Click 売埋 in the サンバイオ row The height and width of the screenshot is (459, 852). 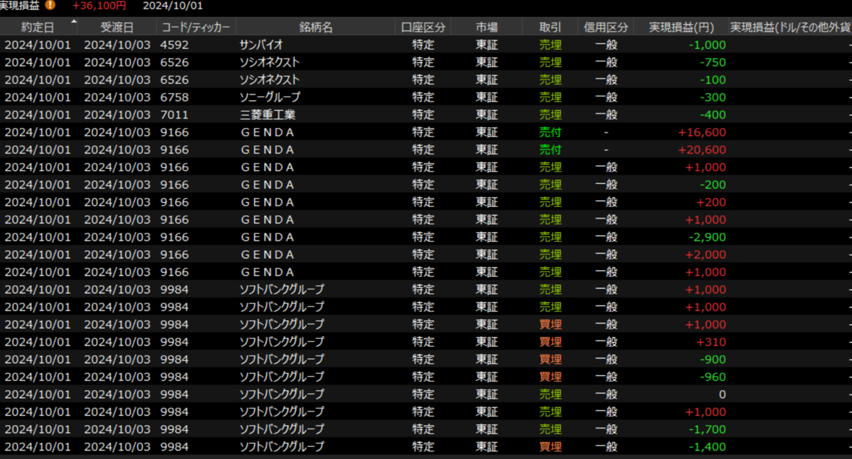(x=550, y=45)
